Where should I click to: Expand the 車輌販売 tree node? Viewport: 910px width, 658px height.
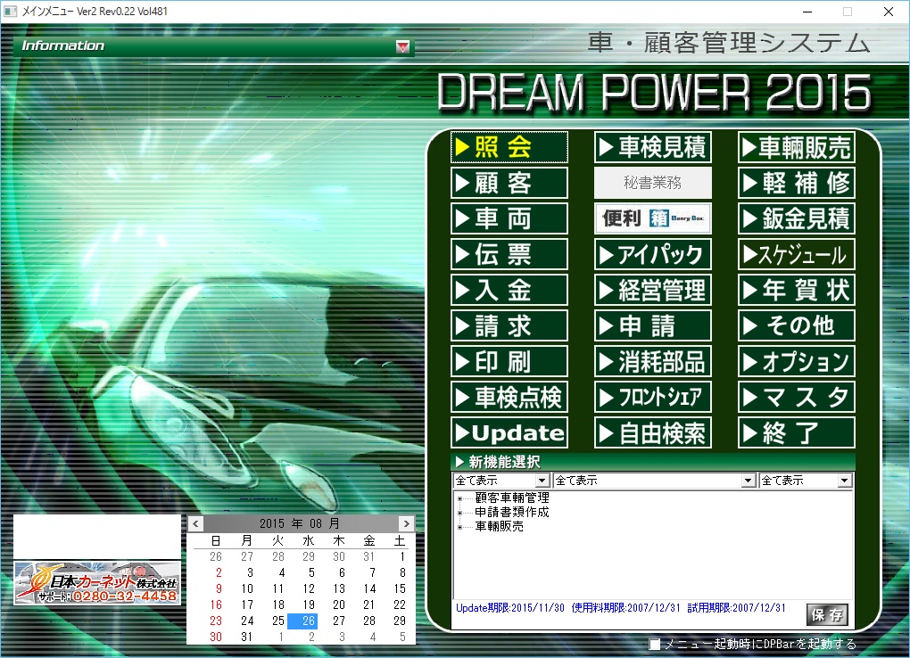point(459,527)
